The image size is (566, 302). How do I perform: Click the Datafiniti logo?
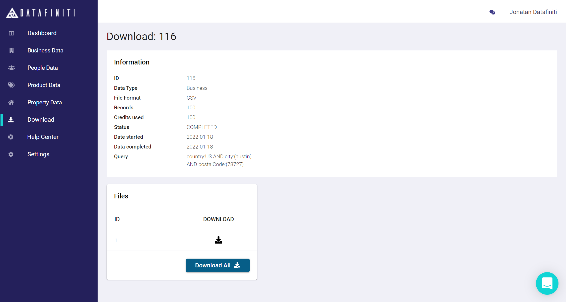40,13
